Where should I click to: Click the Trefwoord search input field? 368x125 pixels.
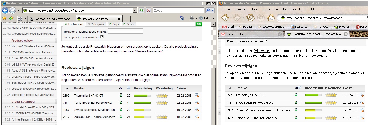[125, 31]
